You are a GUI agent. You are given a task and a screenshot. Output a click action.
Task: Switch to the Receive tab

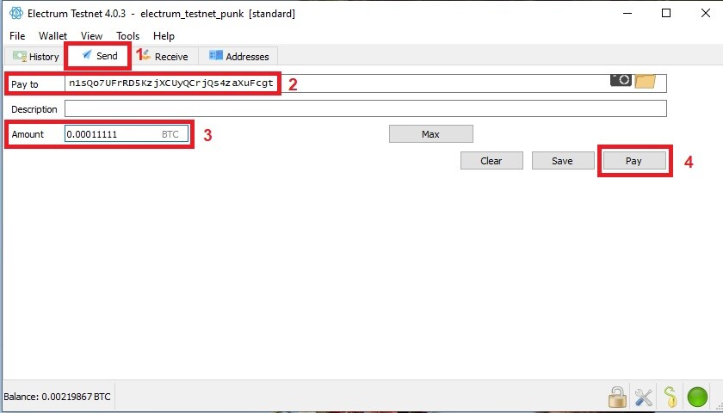point(164,56)
